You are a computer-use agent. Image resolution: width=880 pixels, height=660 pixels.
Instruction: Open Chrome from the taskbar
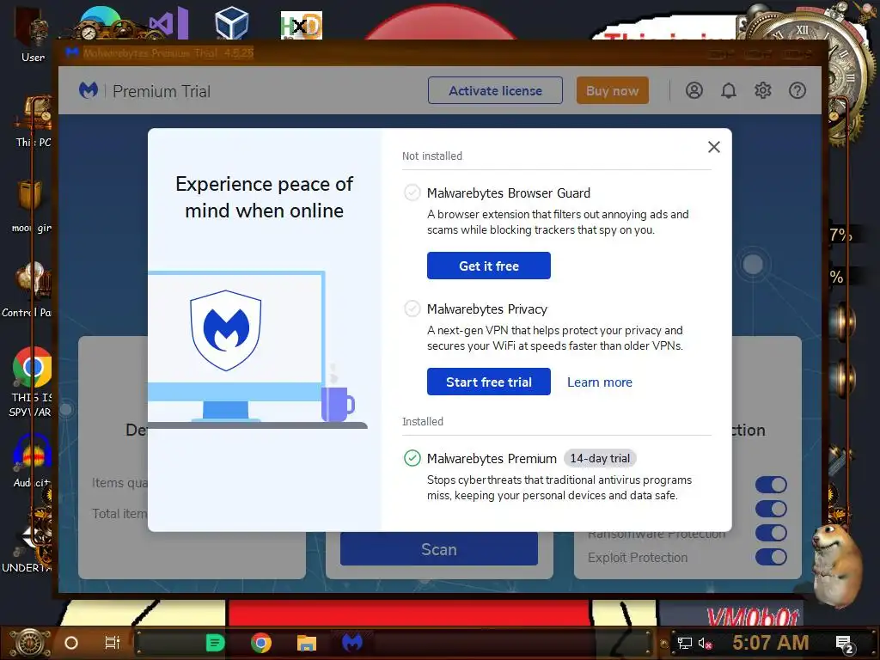coord(261,642)
